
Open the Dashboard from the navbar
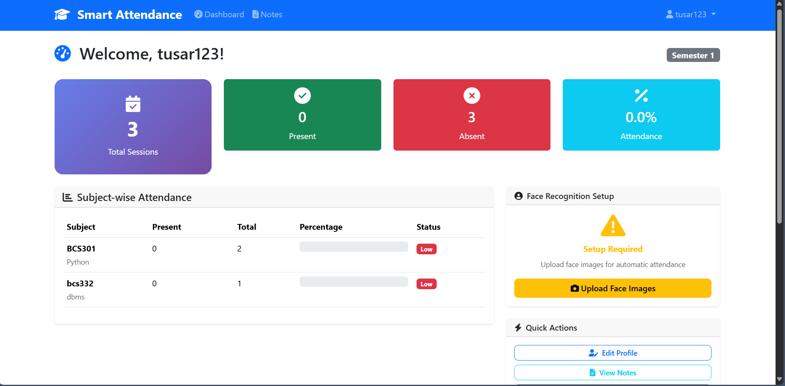[x=219, y=14]
